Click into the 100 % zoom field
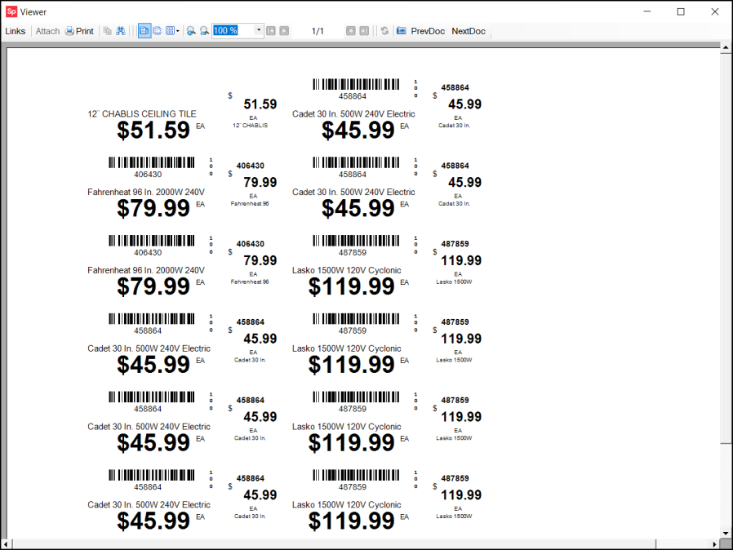The height and width of the screenshot is (550, 733). click(233, 31)
